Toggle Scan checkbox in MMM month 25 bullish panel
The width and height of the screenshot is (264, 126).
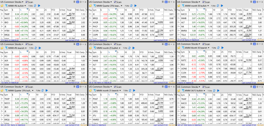coord(115,44)
